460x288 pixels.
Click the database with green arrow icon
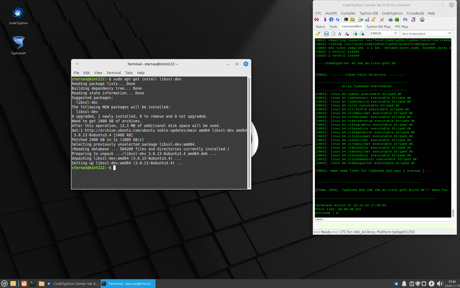[x=397, y=19]
